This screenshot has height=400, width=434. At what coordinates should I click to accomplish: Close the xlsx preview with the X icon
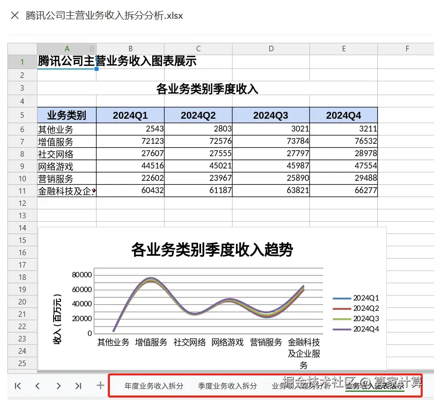[15, 15]
